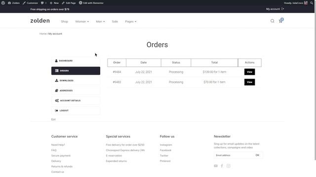The height and width of the screenshot is (177, 316).
Task: View order #9484 details
Action: [x=249, y=72]
